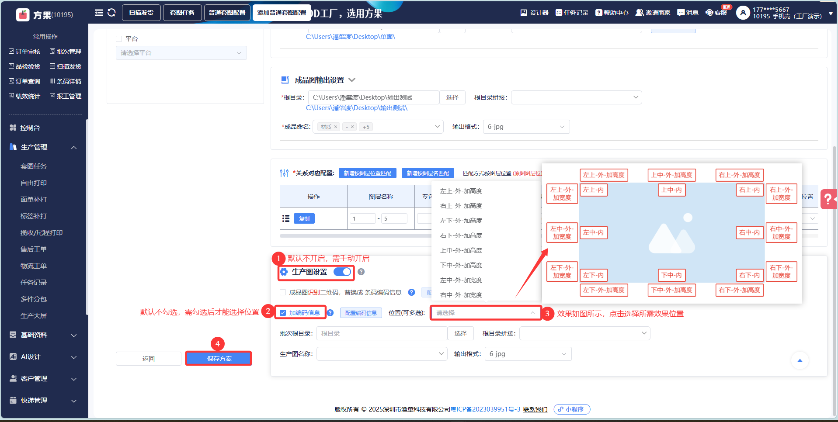This screenshot has height=422, width=838.
Task: Click the 控制台 dashboard icon
Action: [x=13, y=128]
